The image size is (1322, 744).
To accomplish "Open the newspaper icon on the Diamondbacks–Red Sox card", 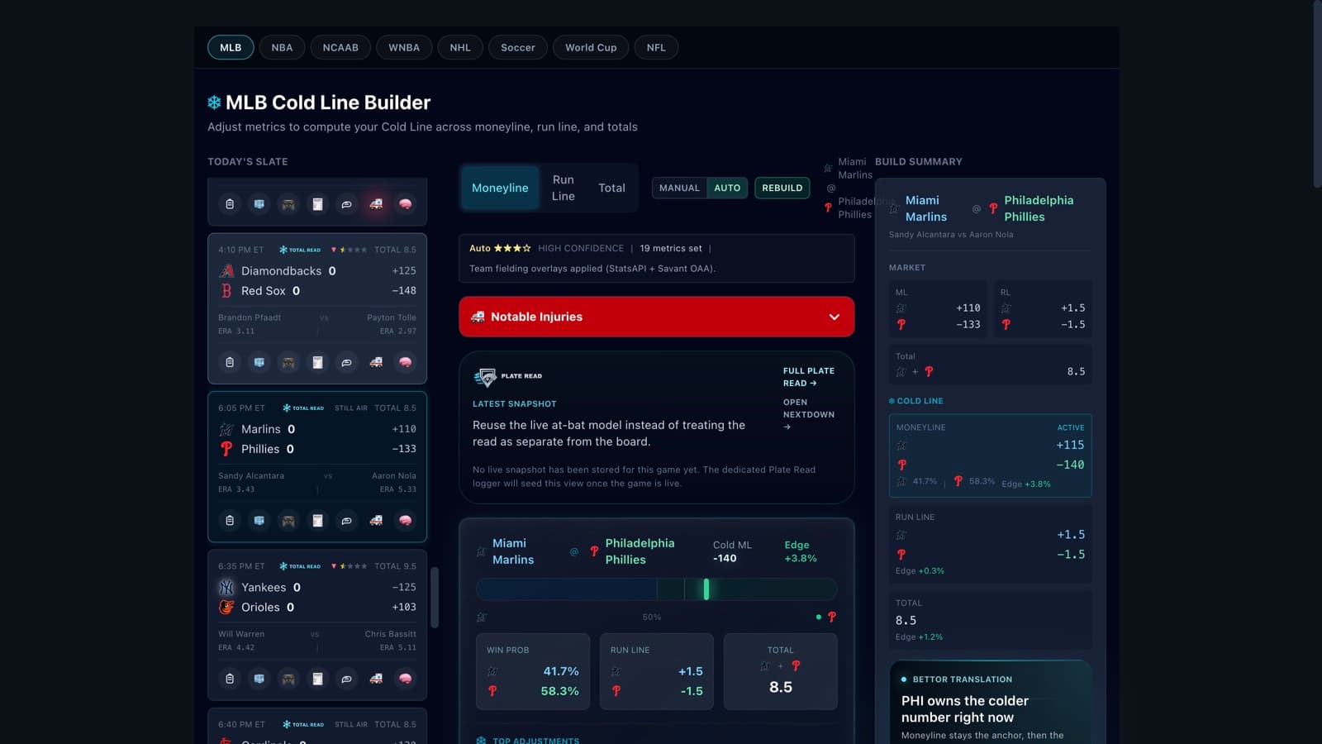I will click(317, 362).
